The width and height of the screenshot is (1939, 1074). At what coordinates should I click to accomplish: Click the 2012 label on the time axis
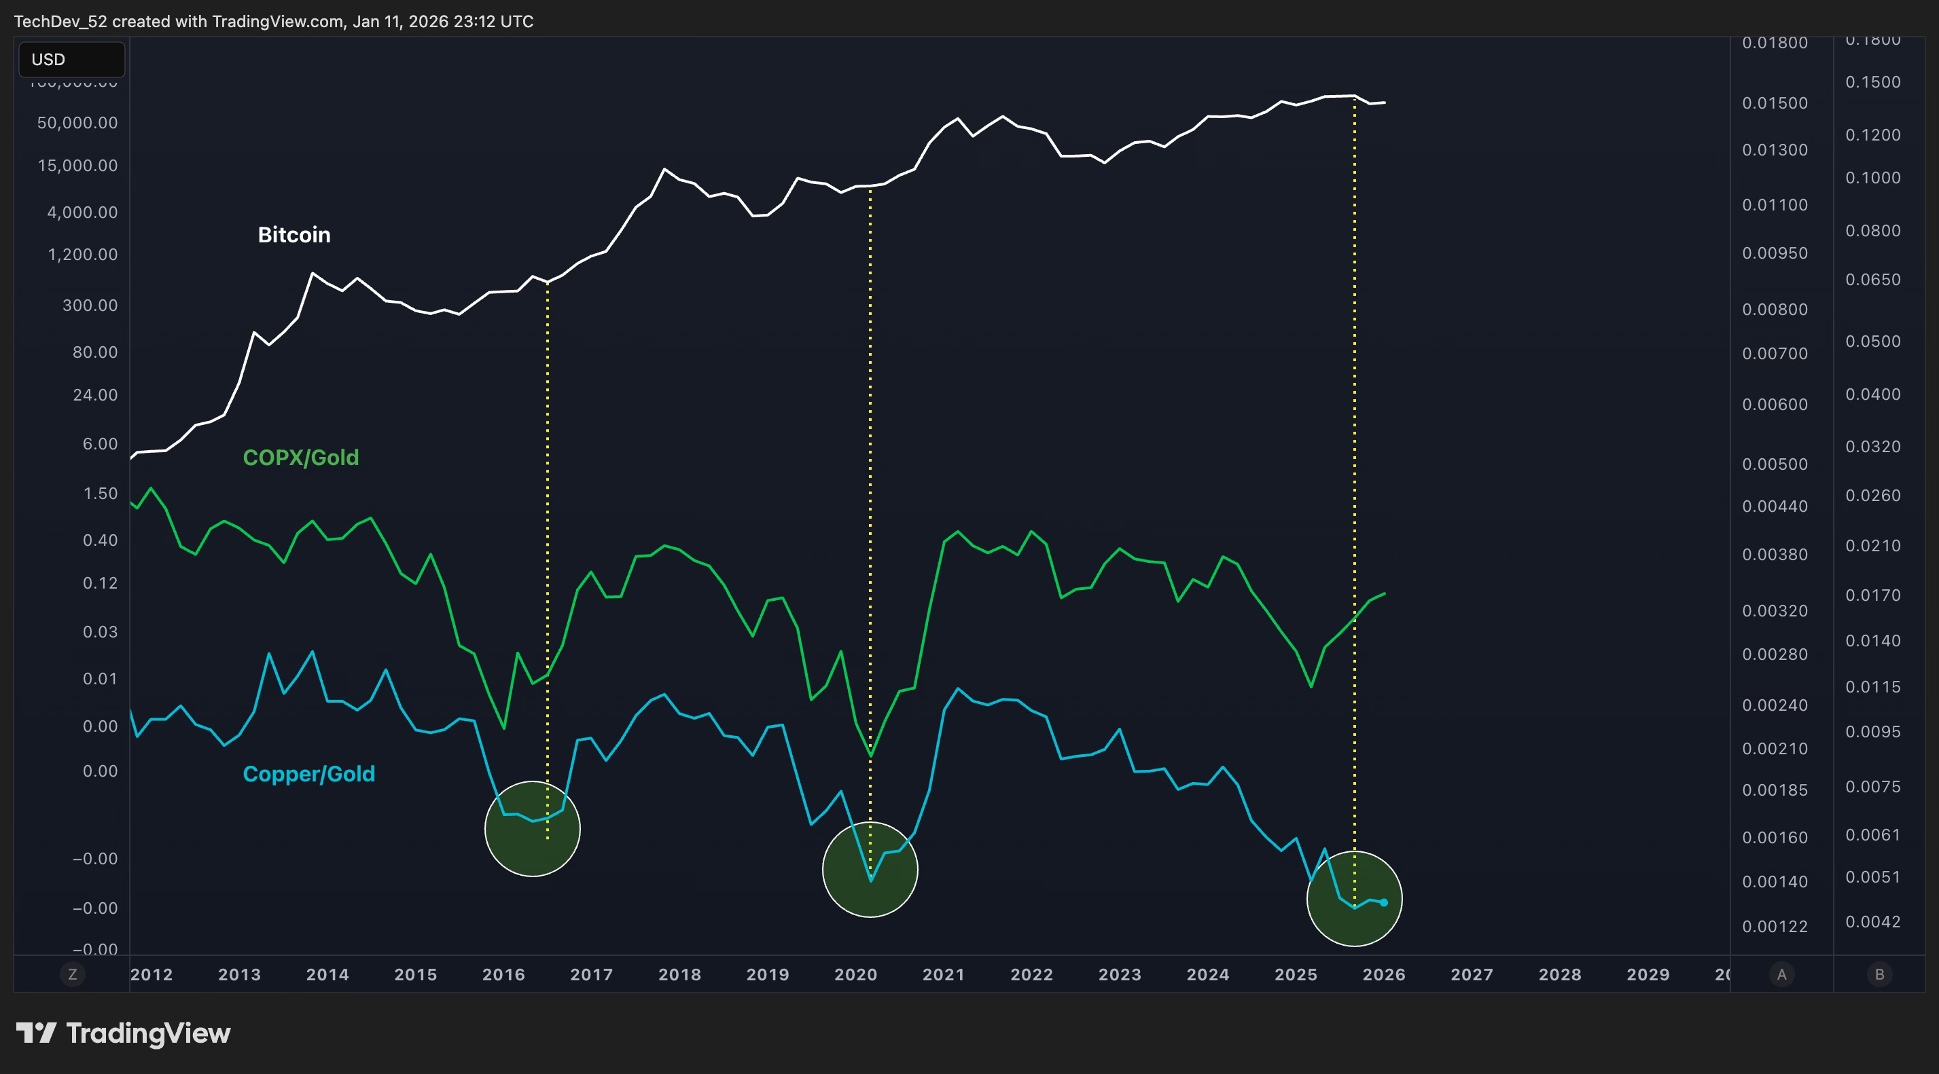pos(152,975)
